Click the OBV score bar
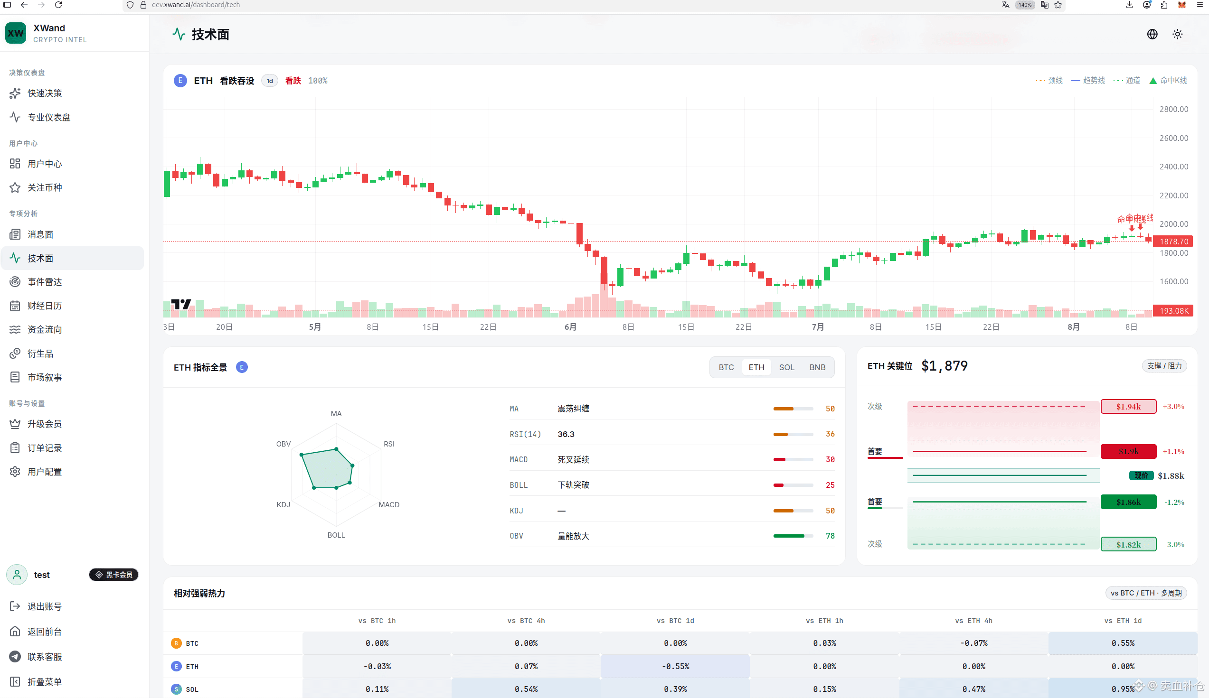 click(793, 536)
